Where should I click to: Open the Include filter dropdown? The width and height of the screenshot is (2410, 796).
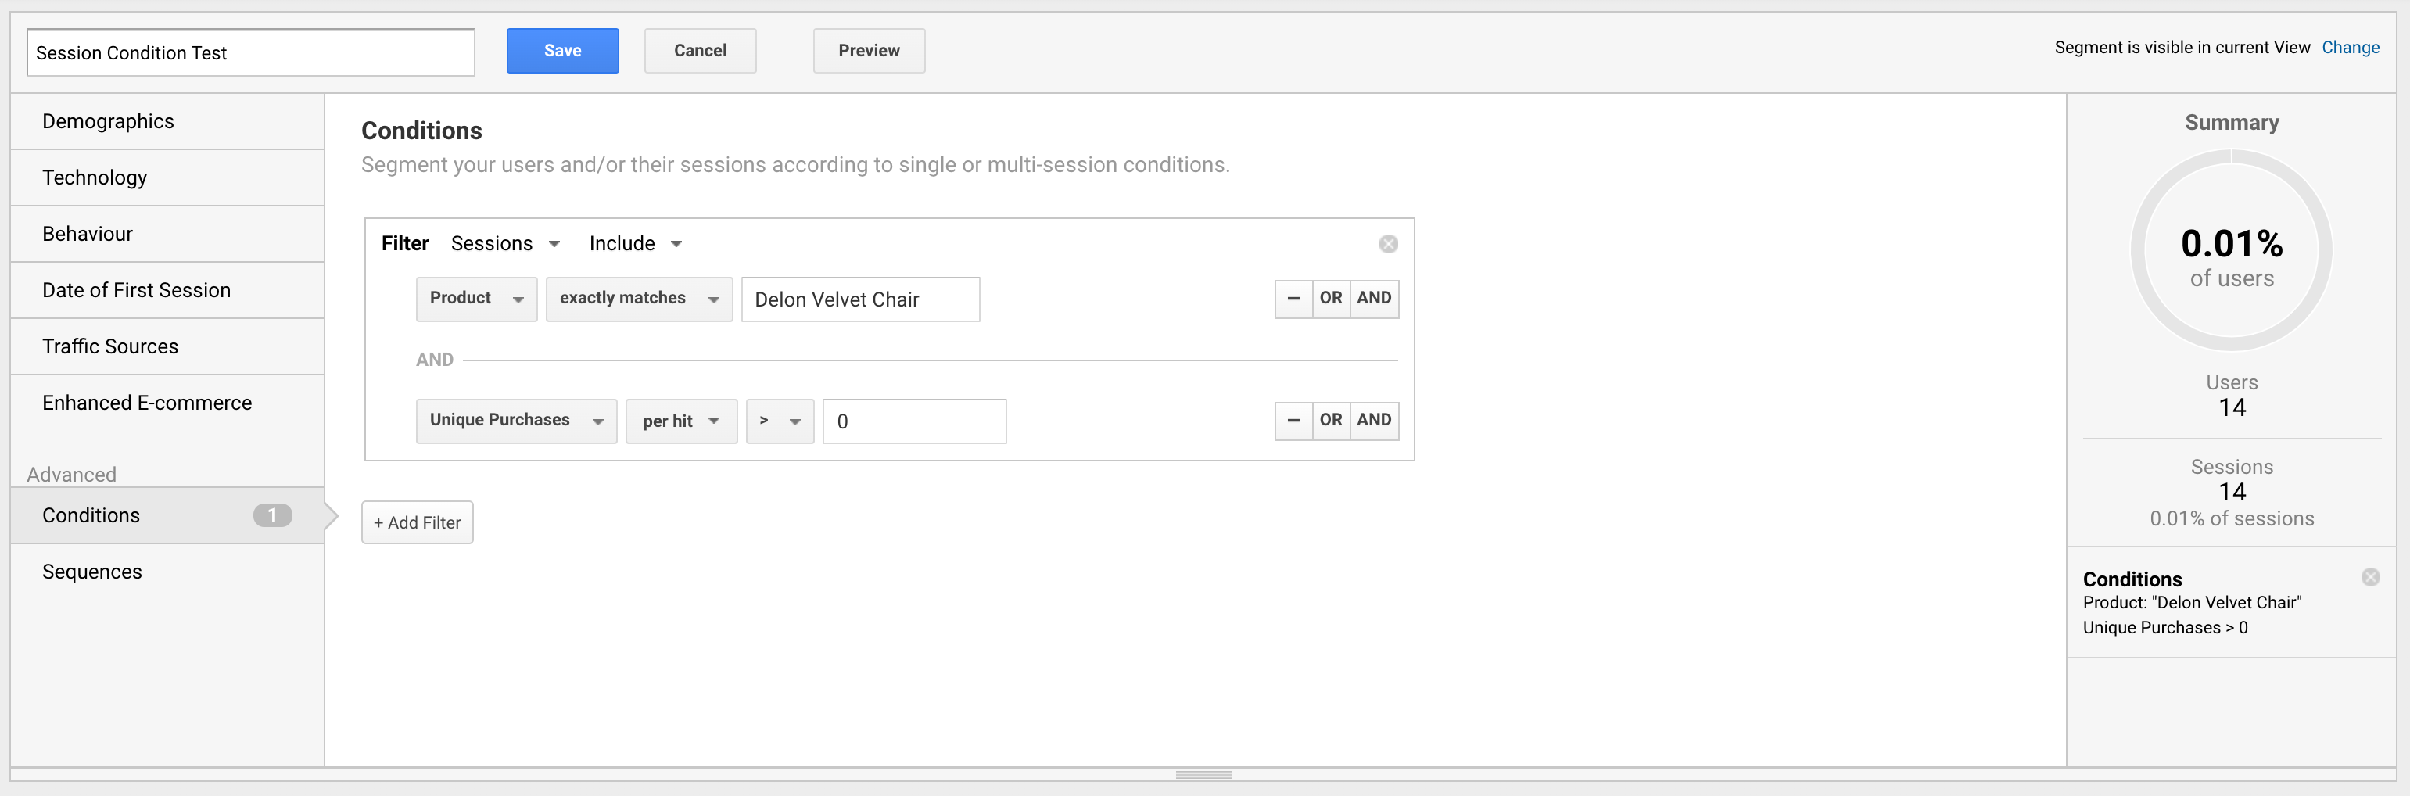tap(635, 244)
